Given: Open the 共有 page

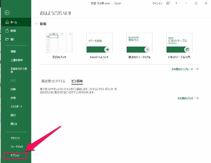Looking at the screenshot, I should click(13, 98).
